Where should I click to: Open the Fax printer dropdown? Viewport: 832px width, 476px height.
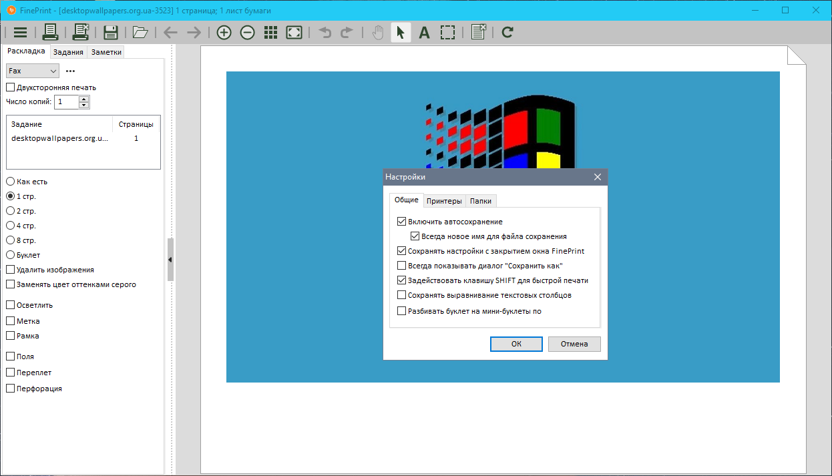pos(33,71)
